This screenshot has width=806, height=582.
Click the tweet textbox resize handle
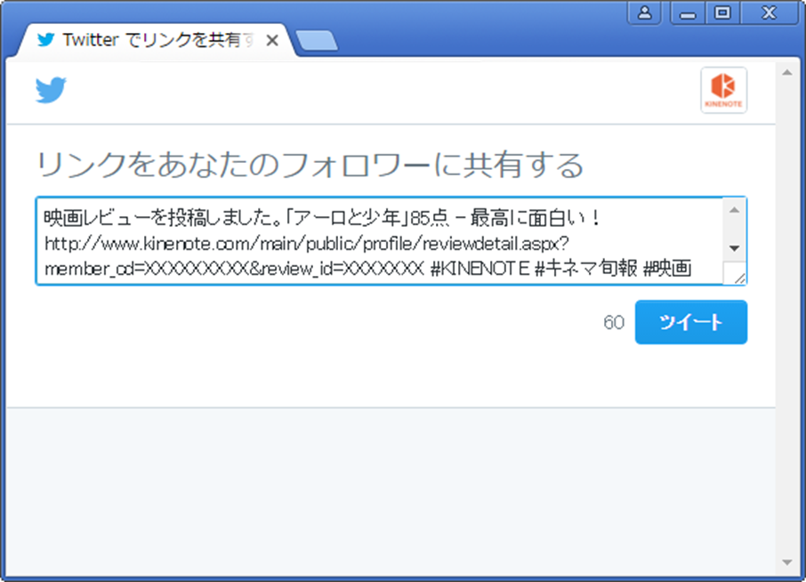tap(739, 277)
